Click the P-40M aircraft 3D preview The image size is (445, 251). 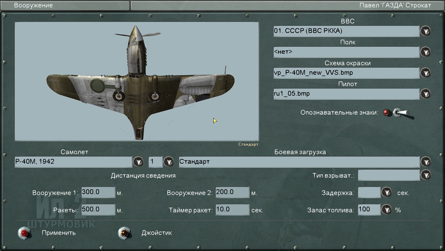[x=137, y=81]
